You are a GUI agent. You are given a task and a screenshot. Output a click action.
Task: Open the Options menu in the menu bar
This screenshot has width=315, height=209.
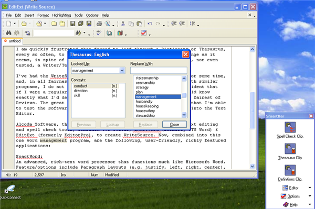[92, 15]
